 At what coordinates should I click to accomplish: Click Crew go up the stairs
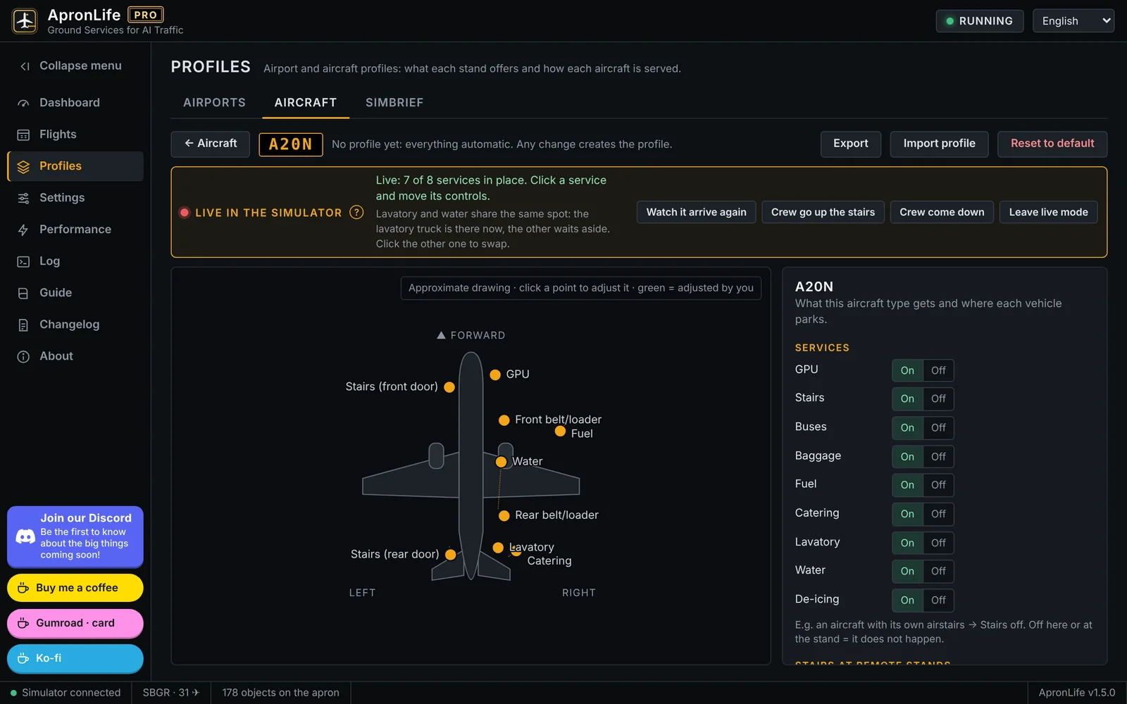823,212
